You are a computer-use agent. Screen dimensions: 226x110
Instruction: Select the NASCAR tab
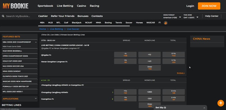point(151,23)
